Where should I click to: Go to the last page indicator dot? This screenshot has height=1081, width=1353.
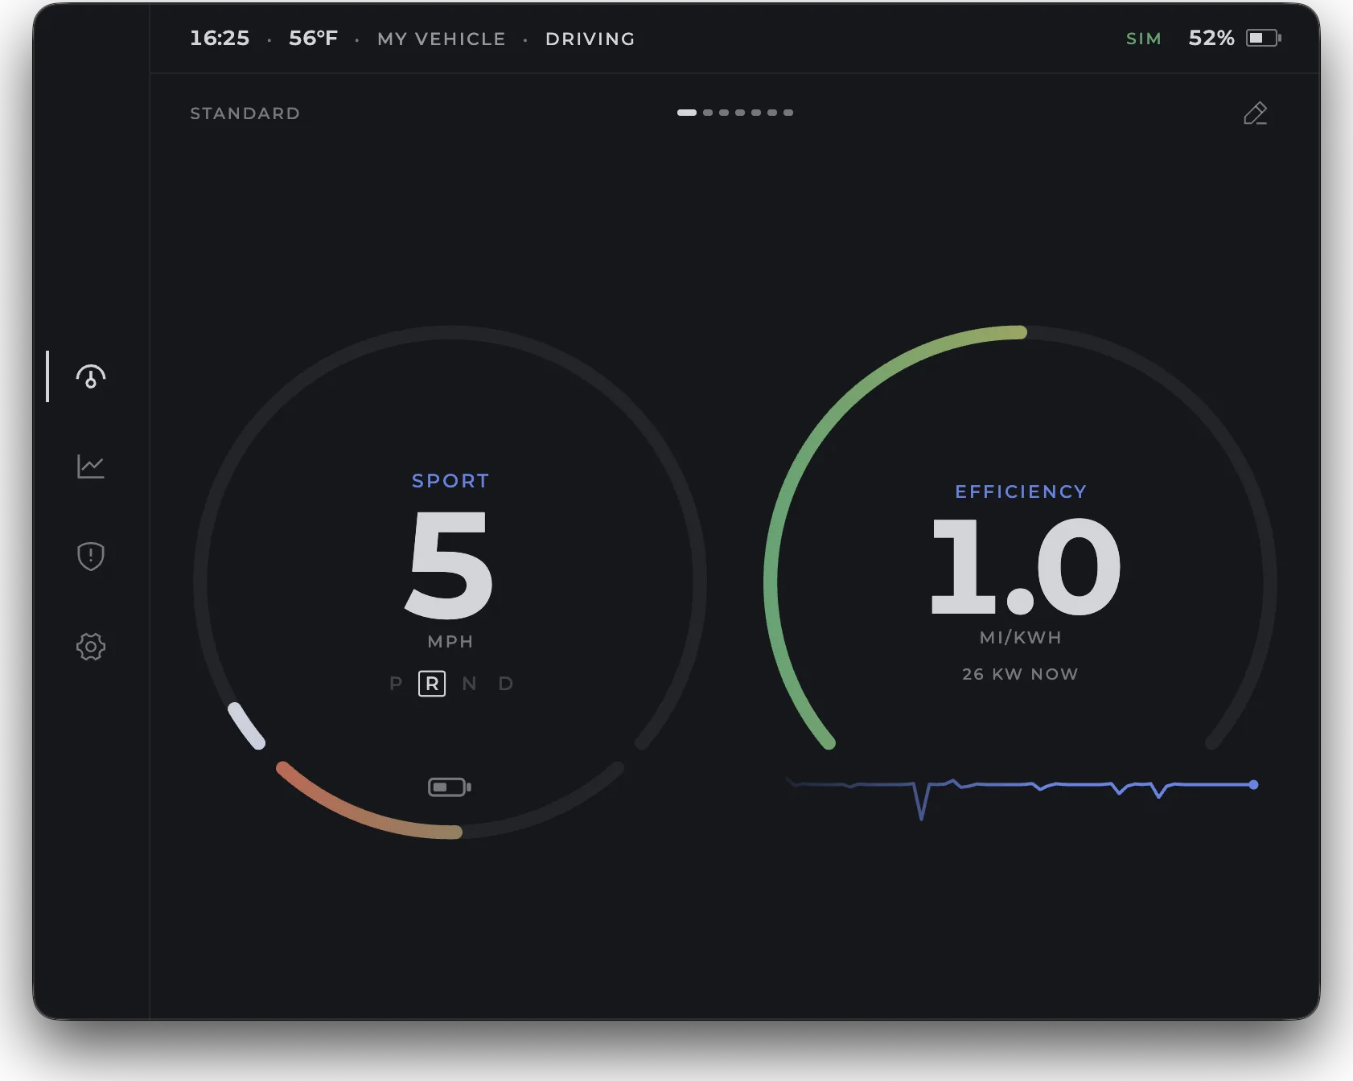788,113
